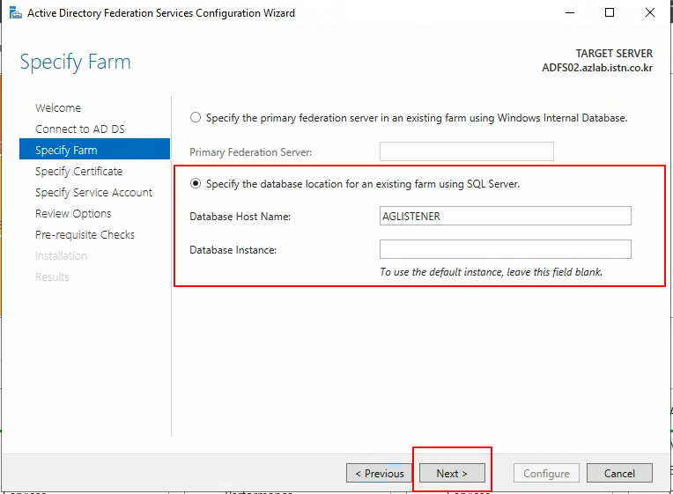Screen dimensions: 673x494
Task: Click the Next button
Action: coord(452,473)
